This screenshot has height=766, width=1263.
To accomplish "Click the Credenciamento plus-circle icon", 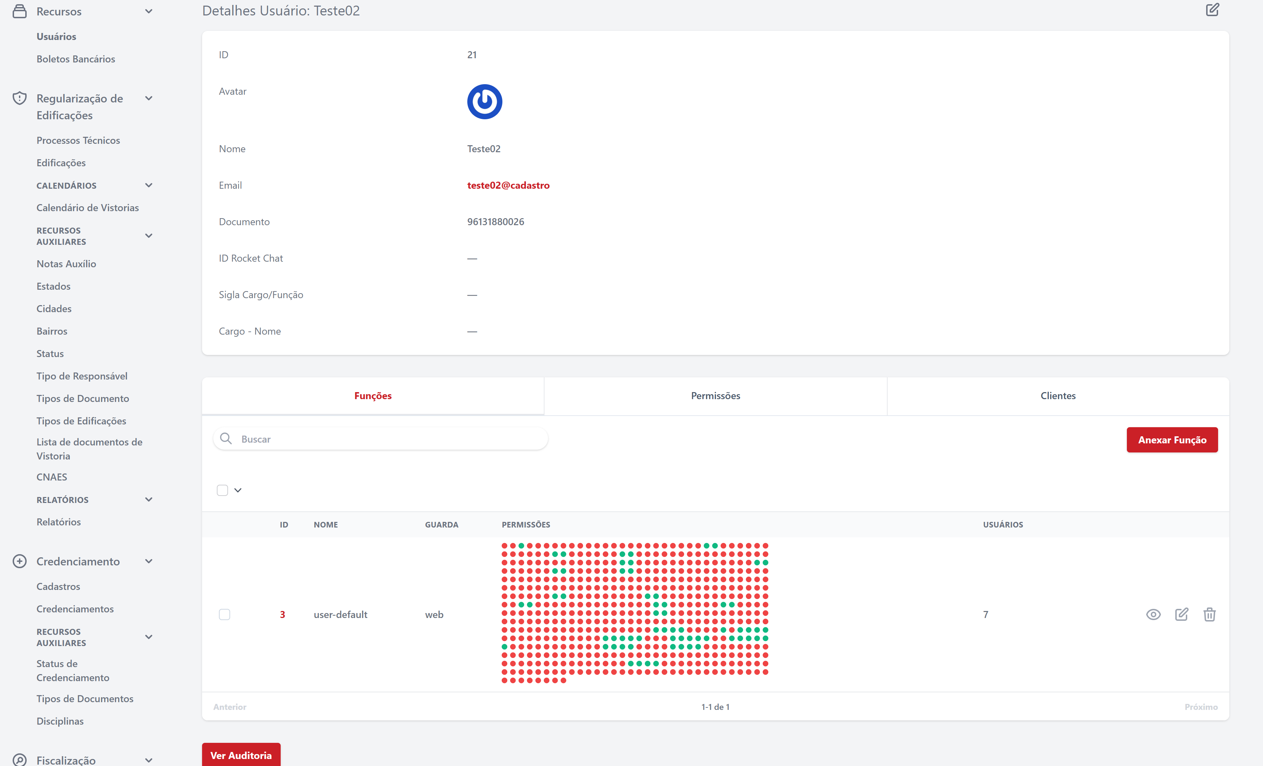I will click(x=20, y=561).
